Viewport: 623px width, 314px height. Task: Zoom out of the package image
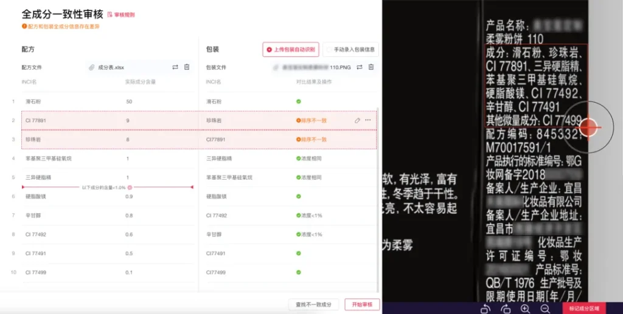click(545, 309)
